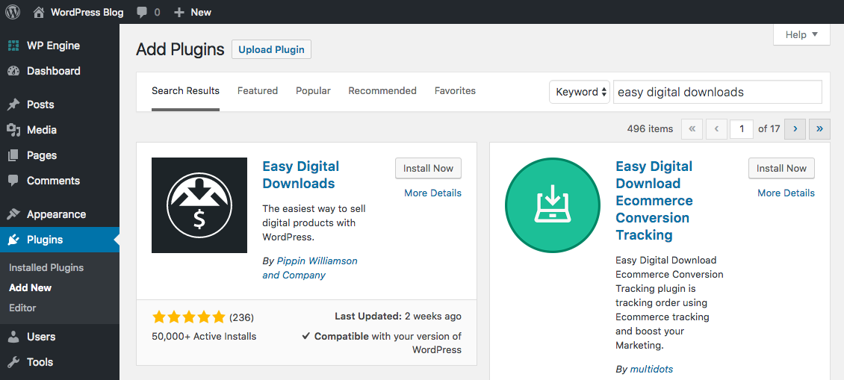Click the green Ecommerce Conversion Tracking plugin logo
844x380 pixels.
click(552, 205)
